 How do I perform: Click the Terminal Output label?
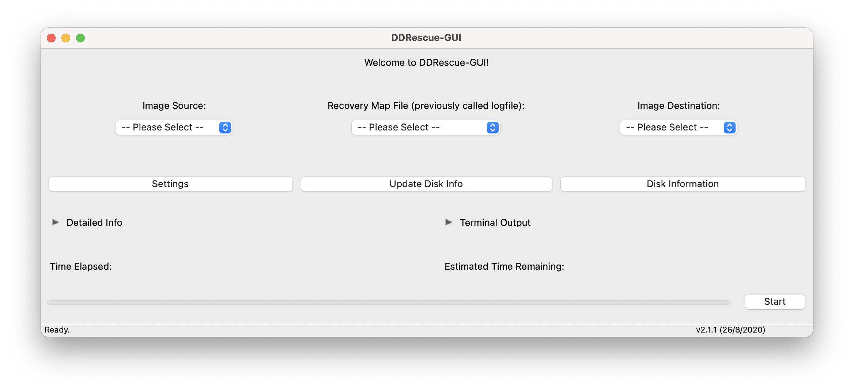(495, 223)
